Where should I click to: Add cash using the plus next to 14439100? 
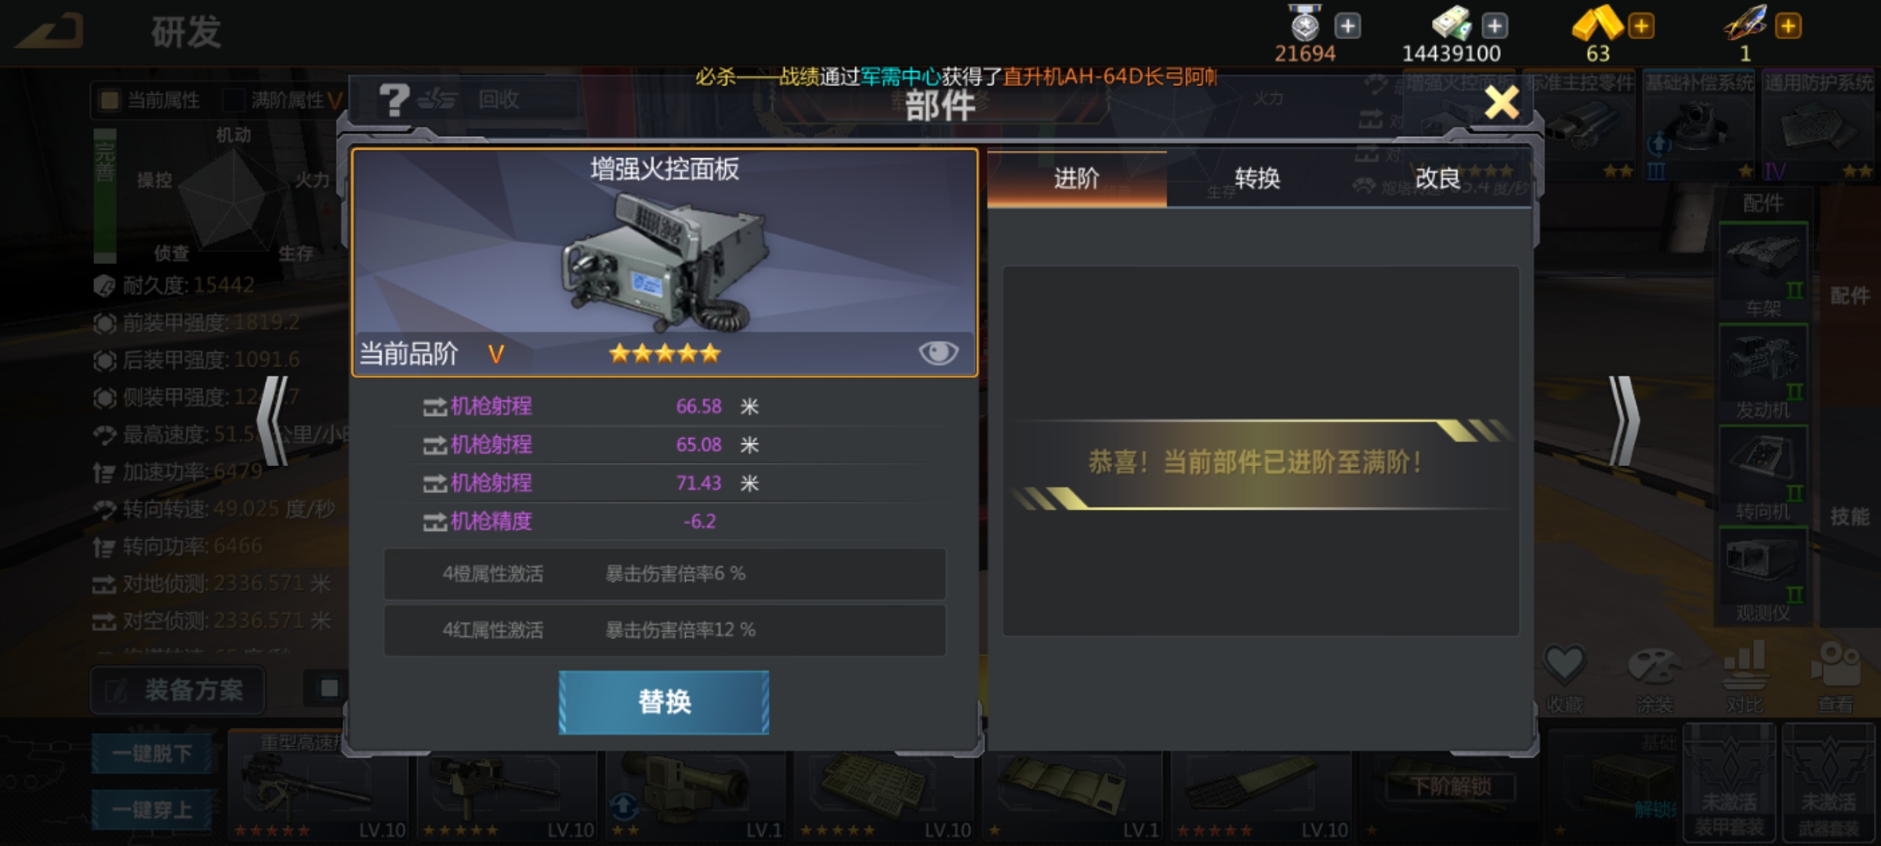(x=1495, y=26)
